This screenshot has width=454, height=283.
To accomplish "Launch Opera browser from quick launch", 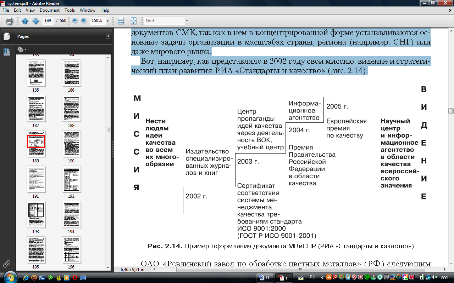I will pyautogui.click(x=74, y=277).
